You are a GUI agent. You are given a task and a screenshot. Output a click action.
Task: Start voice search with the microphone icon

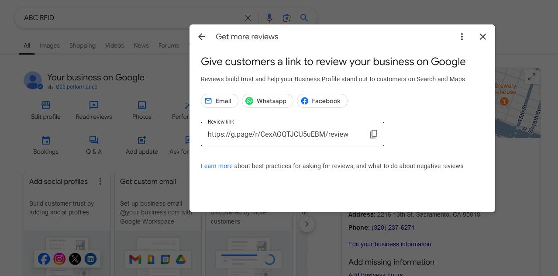click(x=269, y=18)
